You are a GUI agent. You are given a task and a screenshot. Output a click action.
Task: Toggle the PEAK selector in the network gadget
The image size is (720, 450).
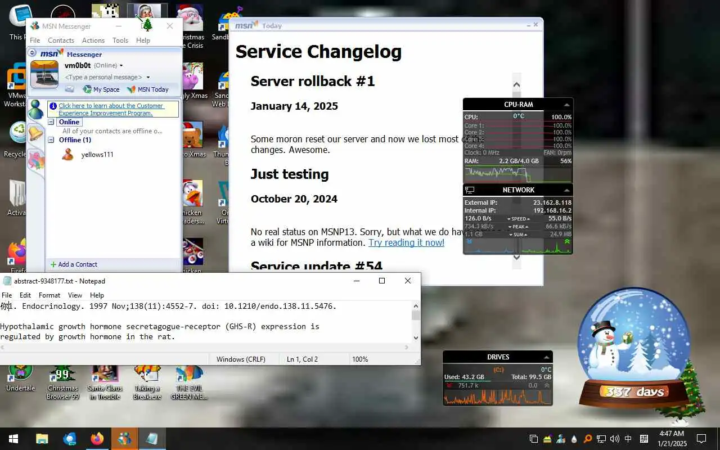(x=518, y=227)
